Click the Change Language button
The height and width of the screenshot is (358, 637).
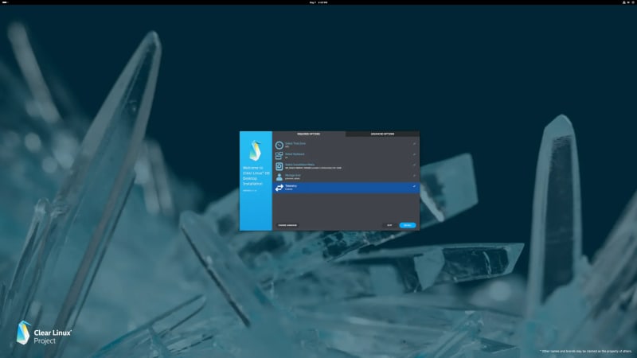point(287,225)
